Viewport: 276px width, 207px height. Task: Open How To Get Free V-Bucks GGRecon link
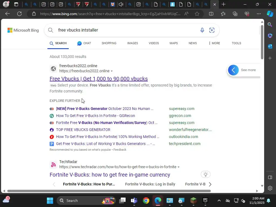click(x=95, y=116)
